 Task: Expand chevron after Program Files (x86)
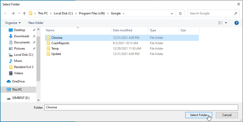click(x=108, y=13)
